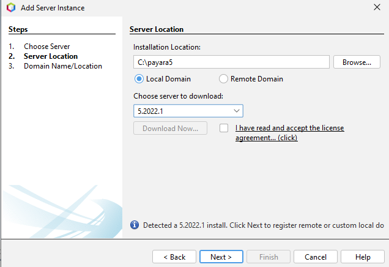Click the Download Now... button
Viewport: 389px width, 267px height.
tap(170, 128)
